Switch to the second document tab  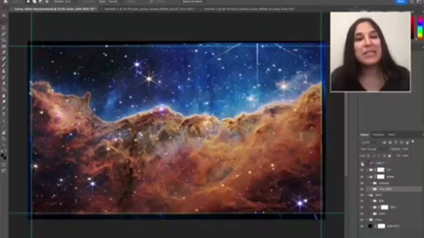[x=149, y=9]
